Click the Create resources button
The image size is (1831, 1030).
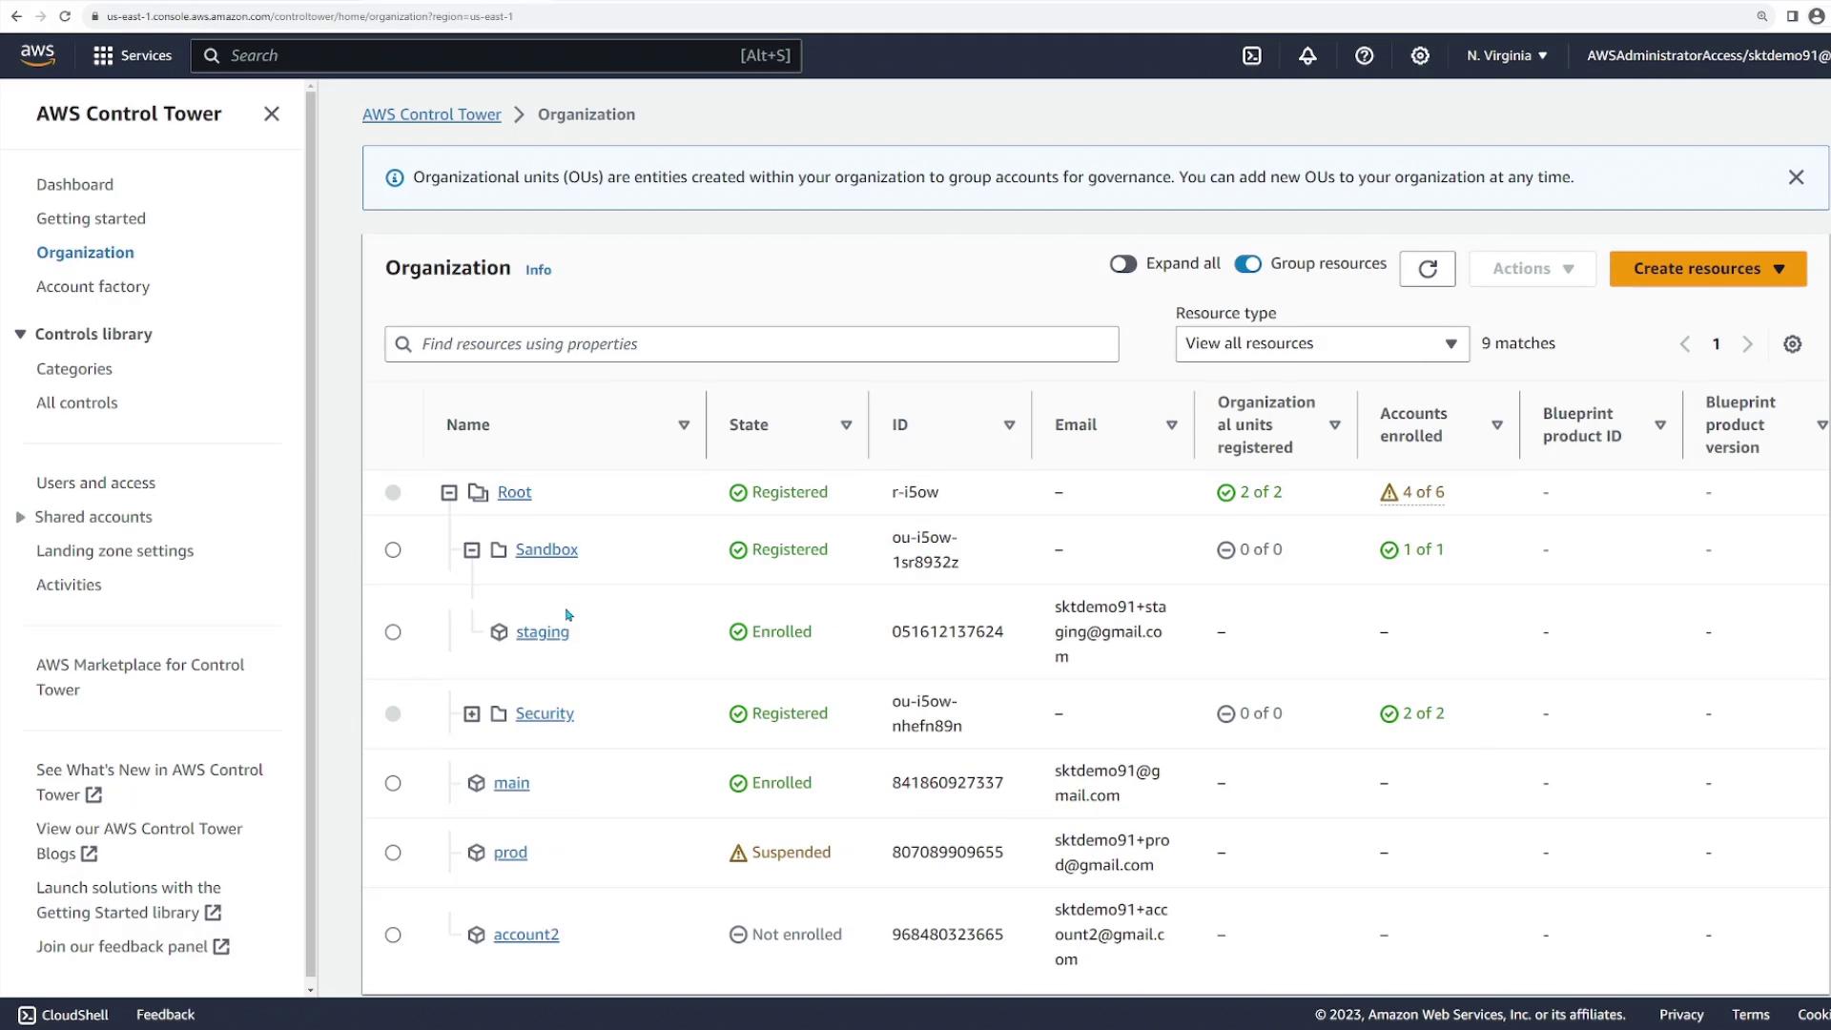pos(1707,269)
